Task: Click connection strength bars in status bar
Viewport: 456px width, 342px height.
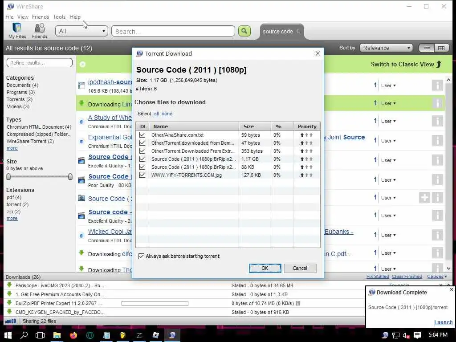Action: click(11, 321)
